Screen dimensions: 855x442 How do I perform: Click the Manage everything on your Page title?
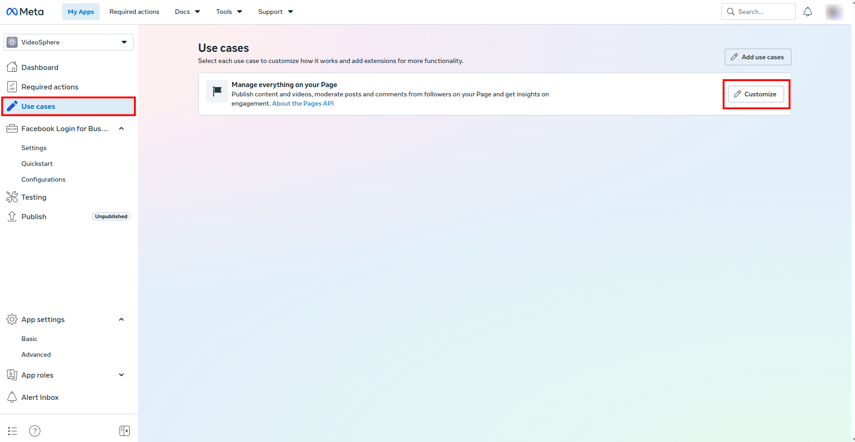tap(284, 85)
